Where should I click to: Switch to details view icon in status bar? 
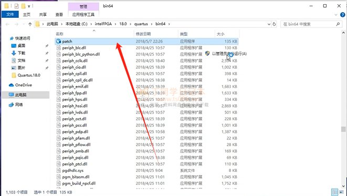pos(334,192)
